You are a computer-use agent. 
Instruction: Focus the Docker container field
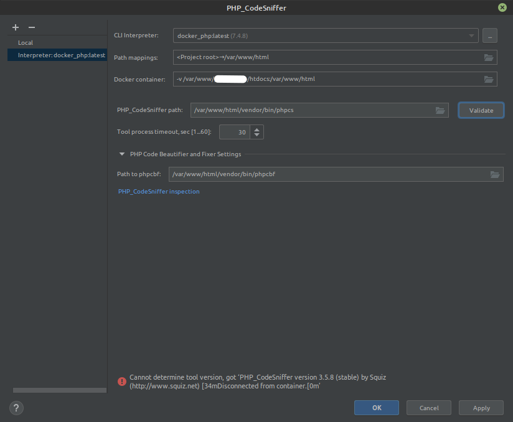click(x=335, y=79)
